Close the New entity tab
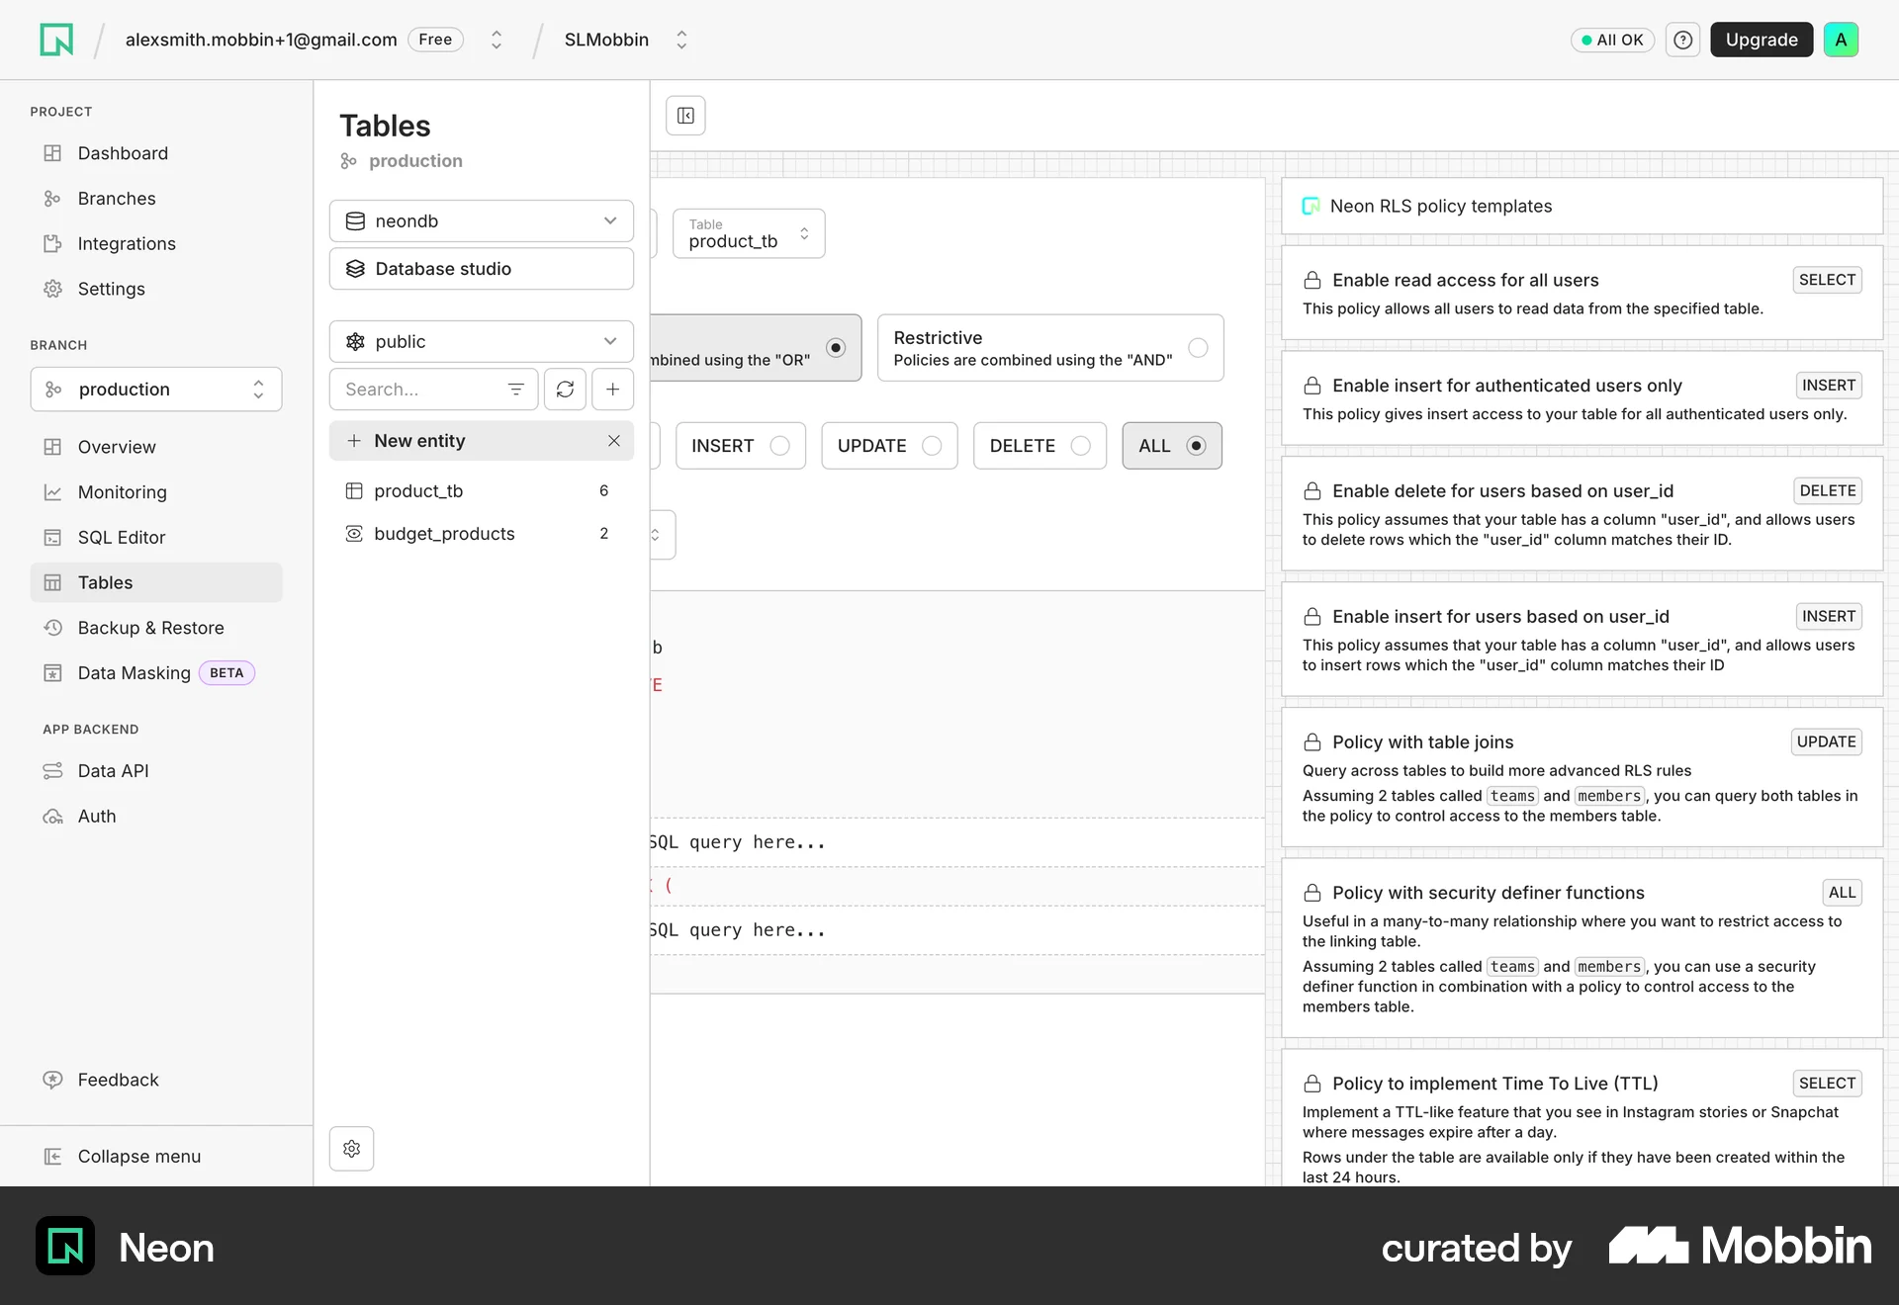This screenshot has height=1305, width=1899. click(614, 441)
